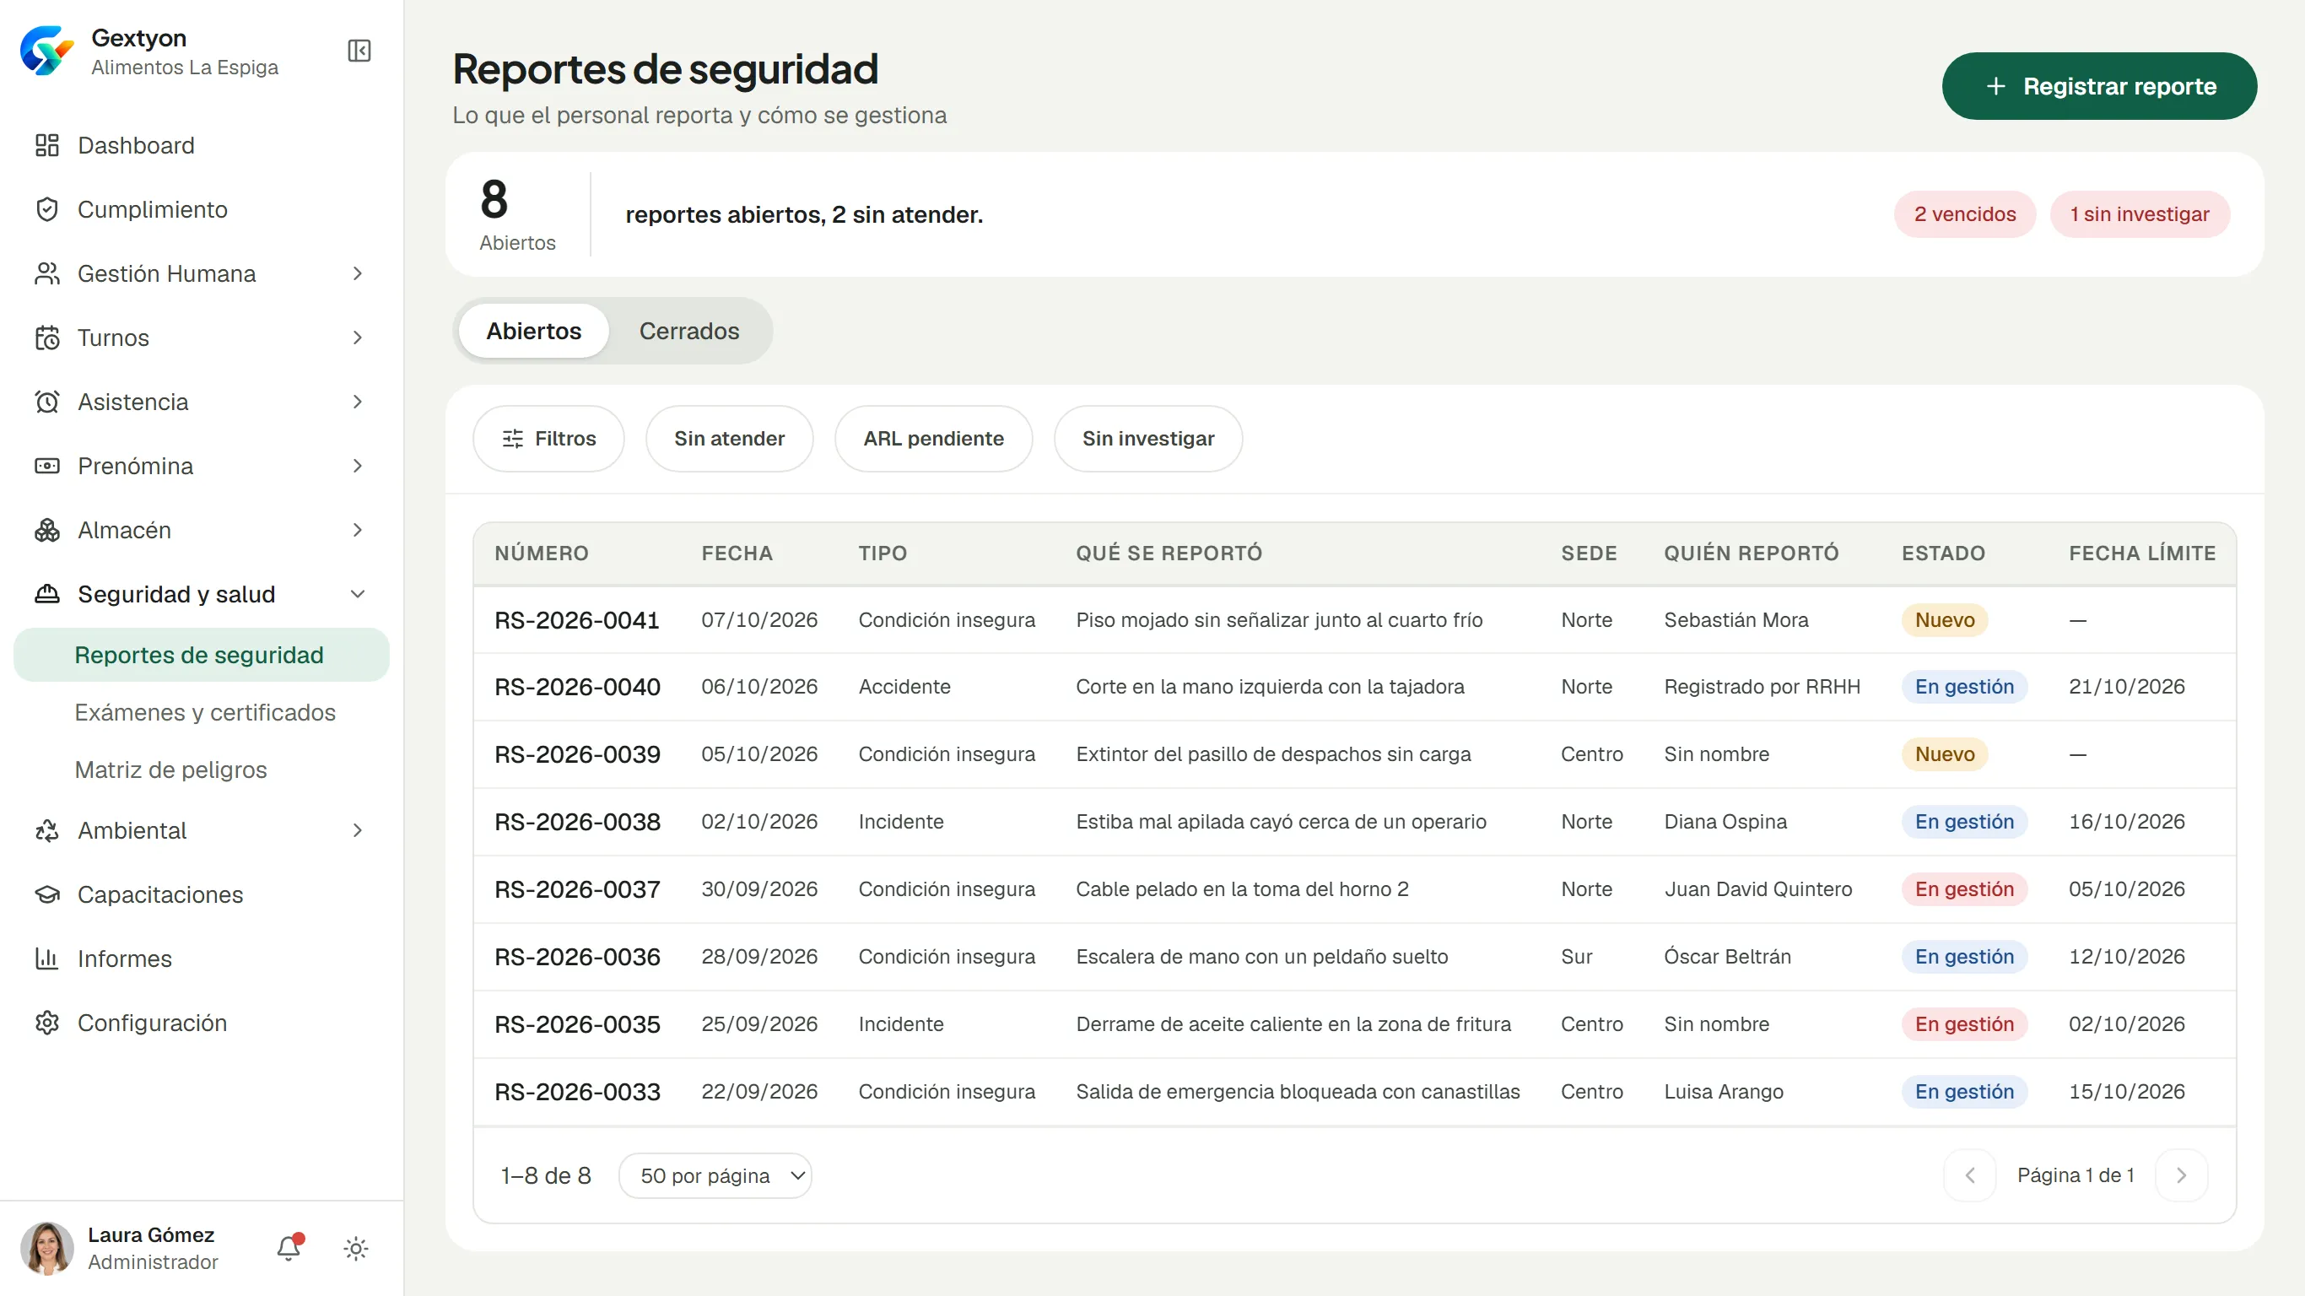The image size is (2305, 1296).
Task: Switch to the Cerrados tab
Action: pos(689,331)
